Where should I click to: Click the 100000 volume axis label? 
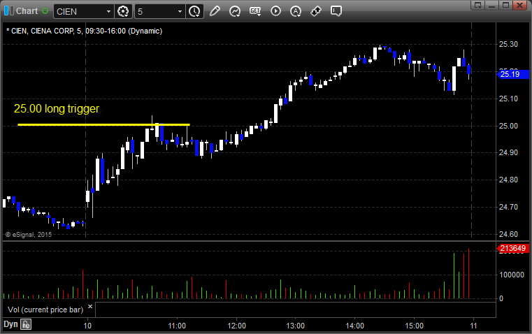tap(512, 275)
